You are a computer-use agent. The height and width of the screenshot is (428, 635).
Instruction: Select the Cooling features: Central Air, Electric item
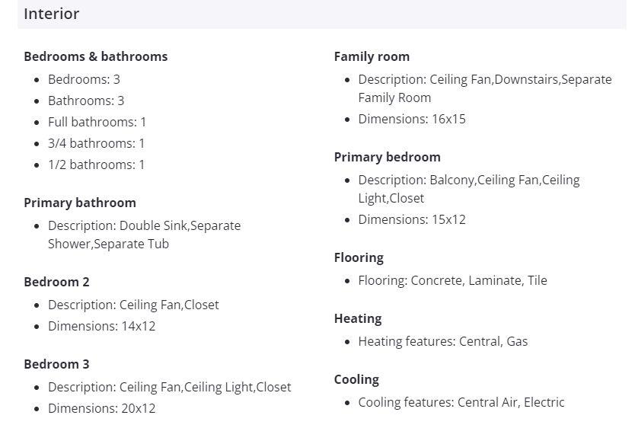point(461,402)
